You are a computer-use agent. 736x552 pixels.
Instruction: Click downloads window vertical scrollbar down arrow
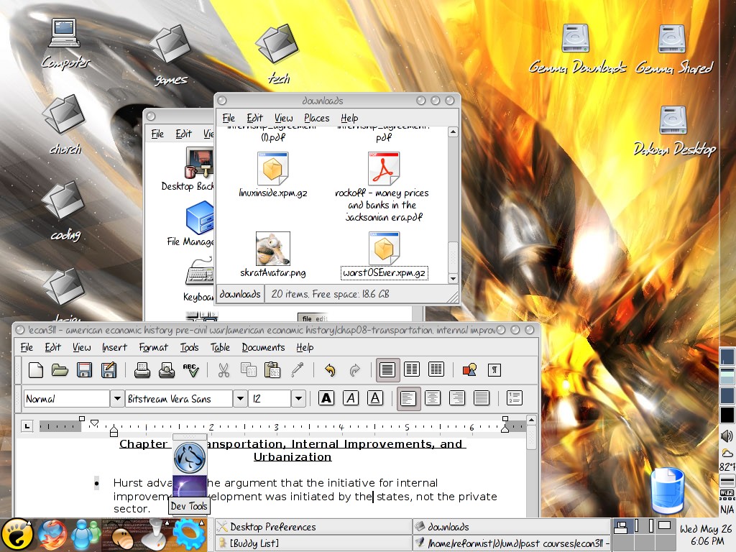453,278
